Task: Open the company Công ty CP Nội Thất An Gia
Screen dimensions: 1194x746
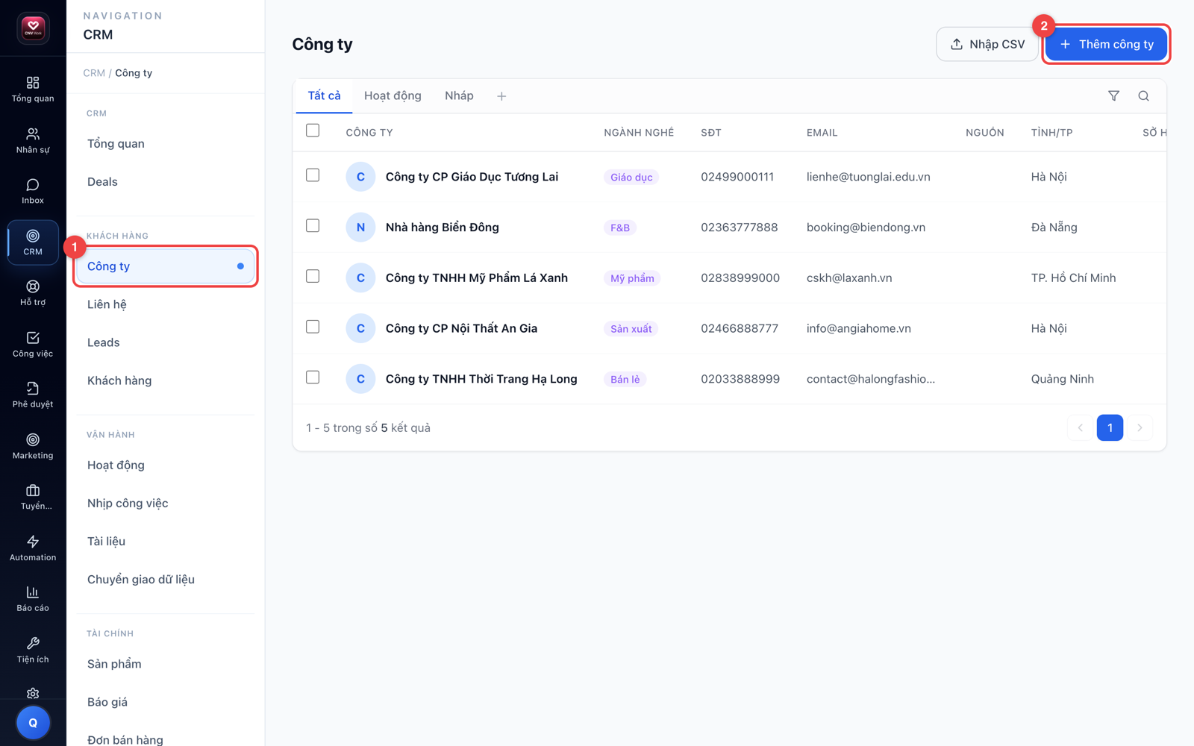Action: point(461,328)
